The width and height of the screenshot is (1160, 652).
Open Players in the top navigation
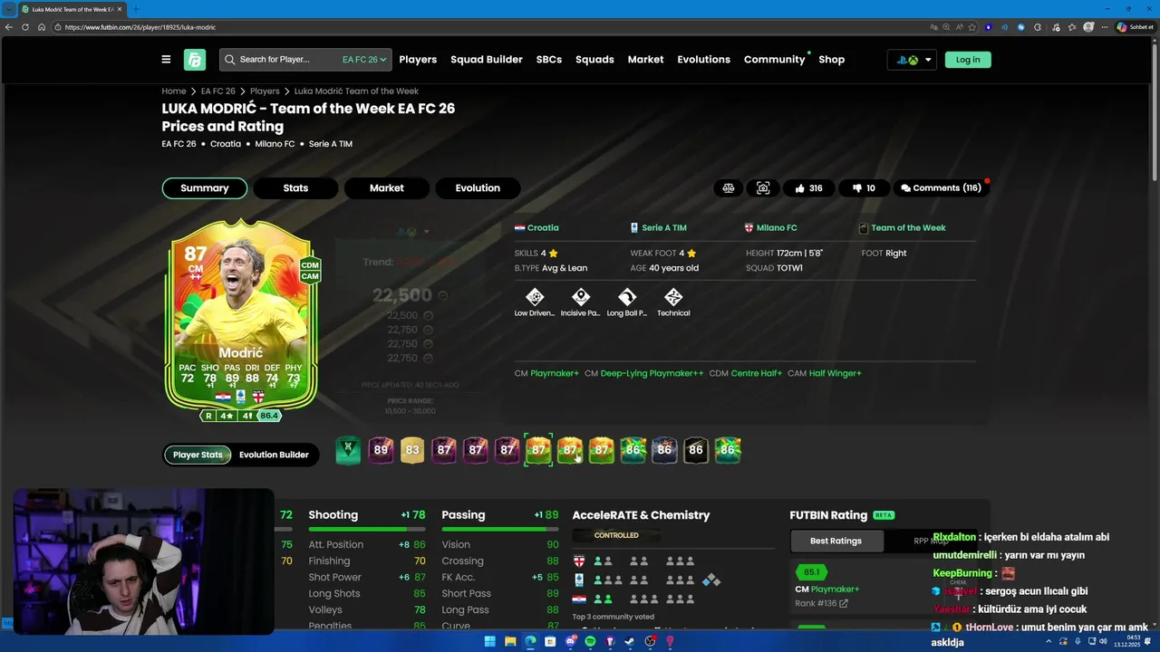point(418,60)
